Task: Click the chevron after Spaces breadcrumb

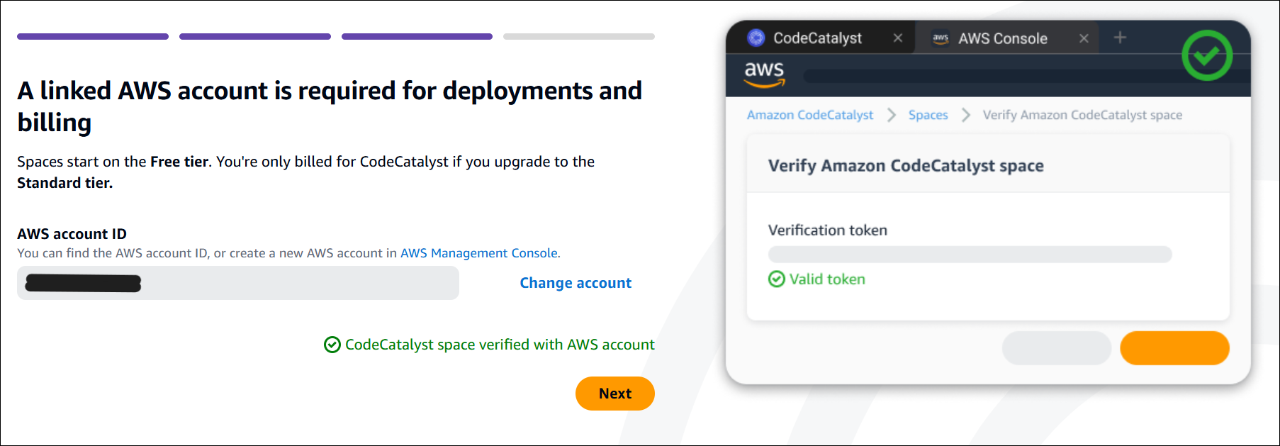Action: click(x=966, y=115)
